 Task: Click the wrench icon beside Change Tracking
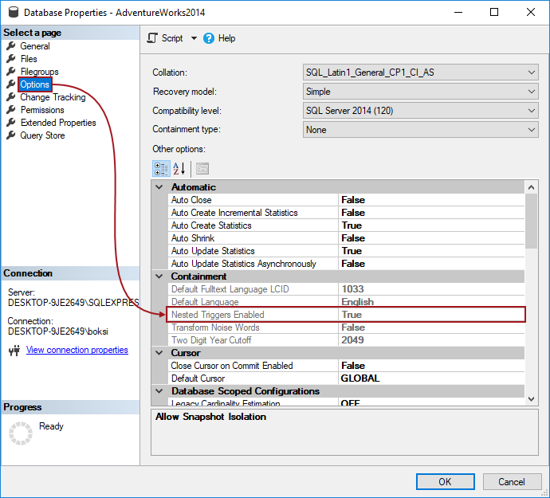click(x=11, y=96)
